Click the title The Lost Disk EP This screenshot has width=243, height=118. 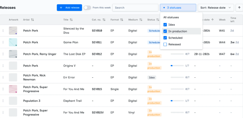[x=74, y=54]
